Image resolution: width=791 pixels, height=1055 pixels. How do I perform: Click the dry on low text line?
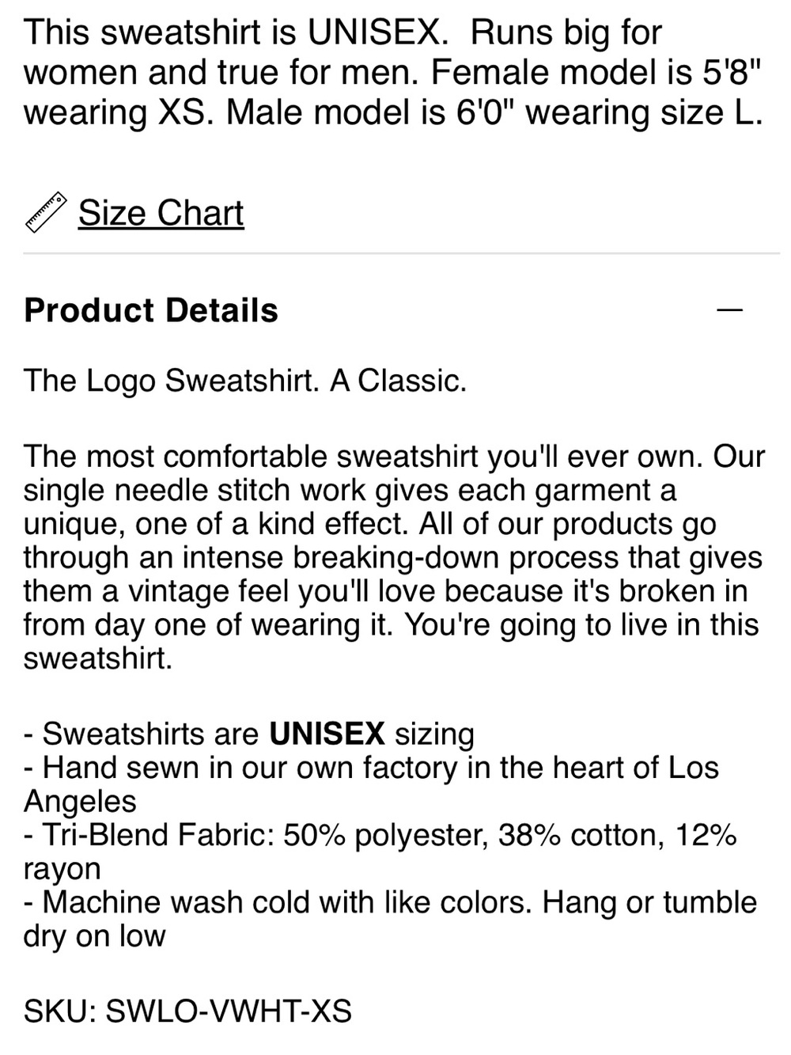(x=94, y=936)
